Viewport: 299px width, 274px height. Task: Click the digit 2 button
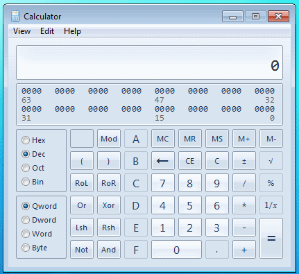(190, 228)
